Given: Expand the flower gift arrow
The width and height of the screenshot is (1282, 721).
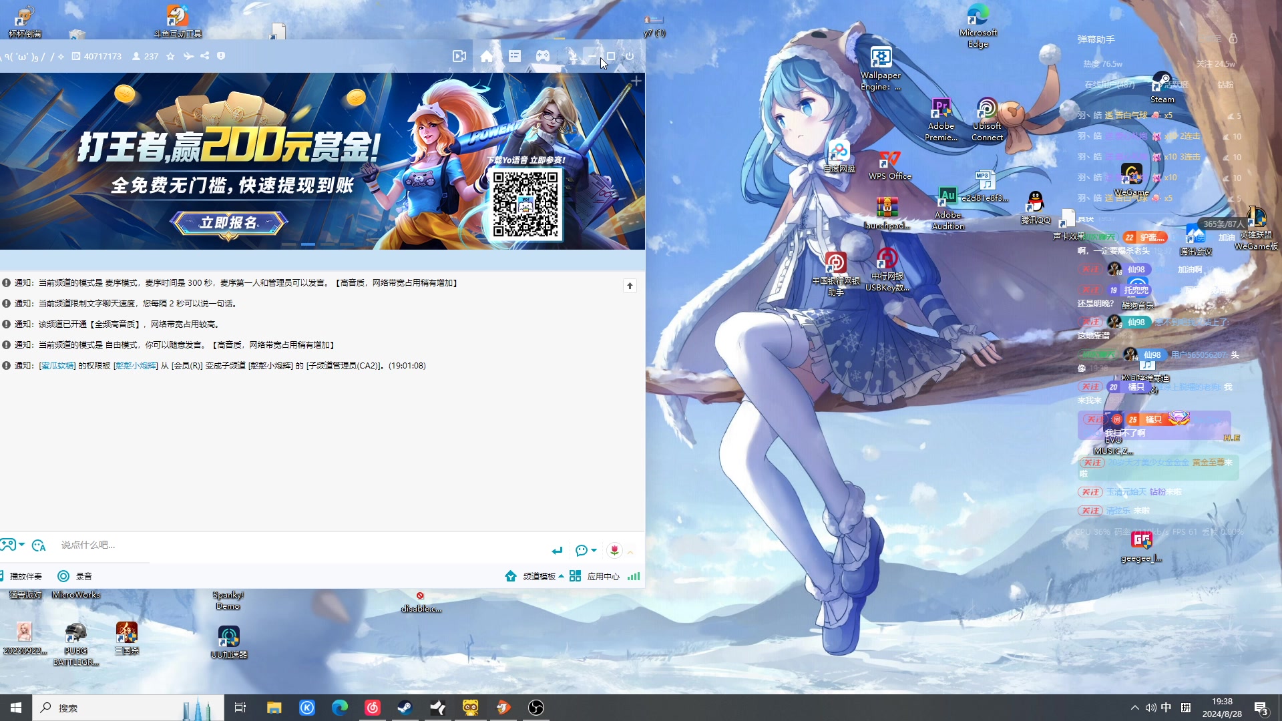Looking at the screenshot, I should click(630, 552).
